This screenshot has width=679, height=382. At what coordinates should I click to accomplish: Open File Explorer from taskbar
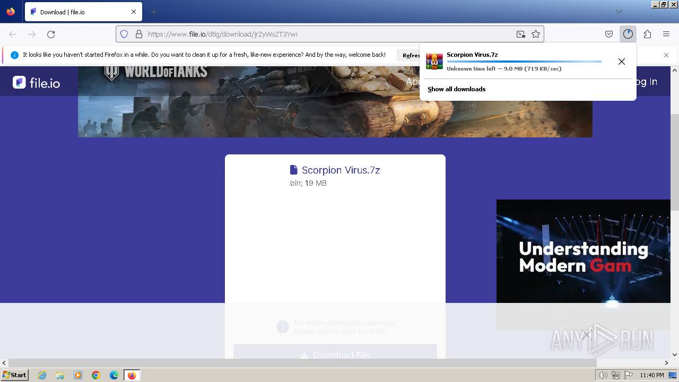60,375
